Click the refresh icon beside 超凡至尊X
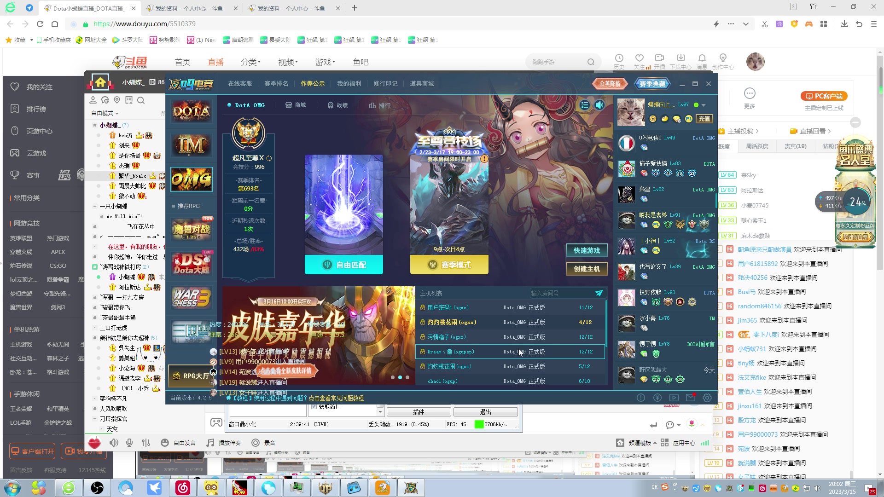The width and height of the screenshot is (884, 497). click(269, 158)
